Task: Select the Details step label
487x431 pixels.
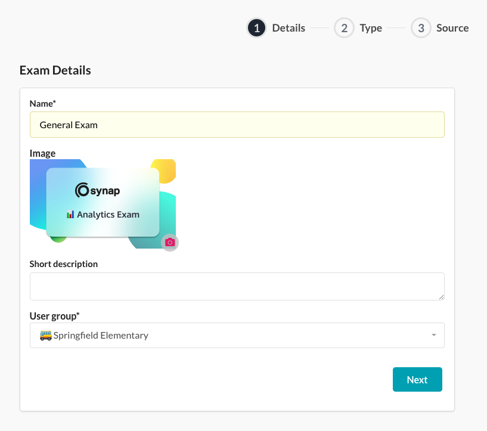Action: pyautogui.click(x=289, y=28)
